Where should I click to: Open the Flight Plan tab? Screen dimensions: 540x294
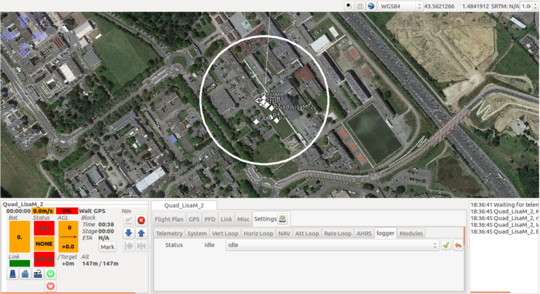tap(169, 220)
